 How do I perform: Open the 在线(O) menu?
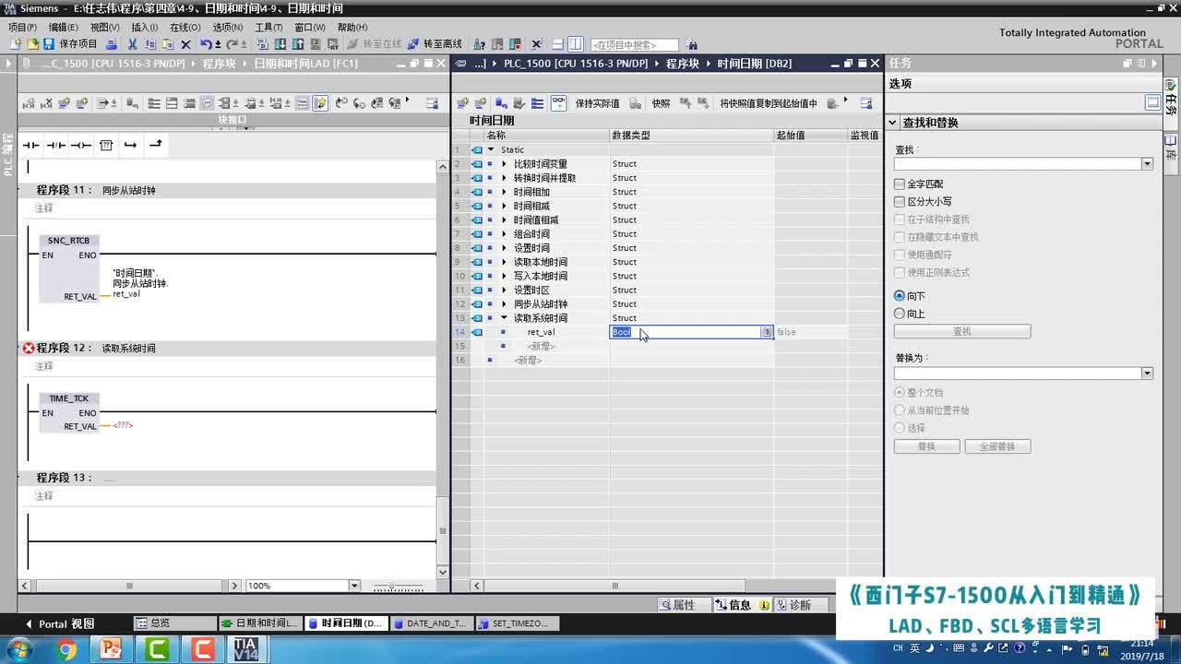click(185, 28)
